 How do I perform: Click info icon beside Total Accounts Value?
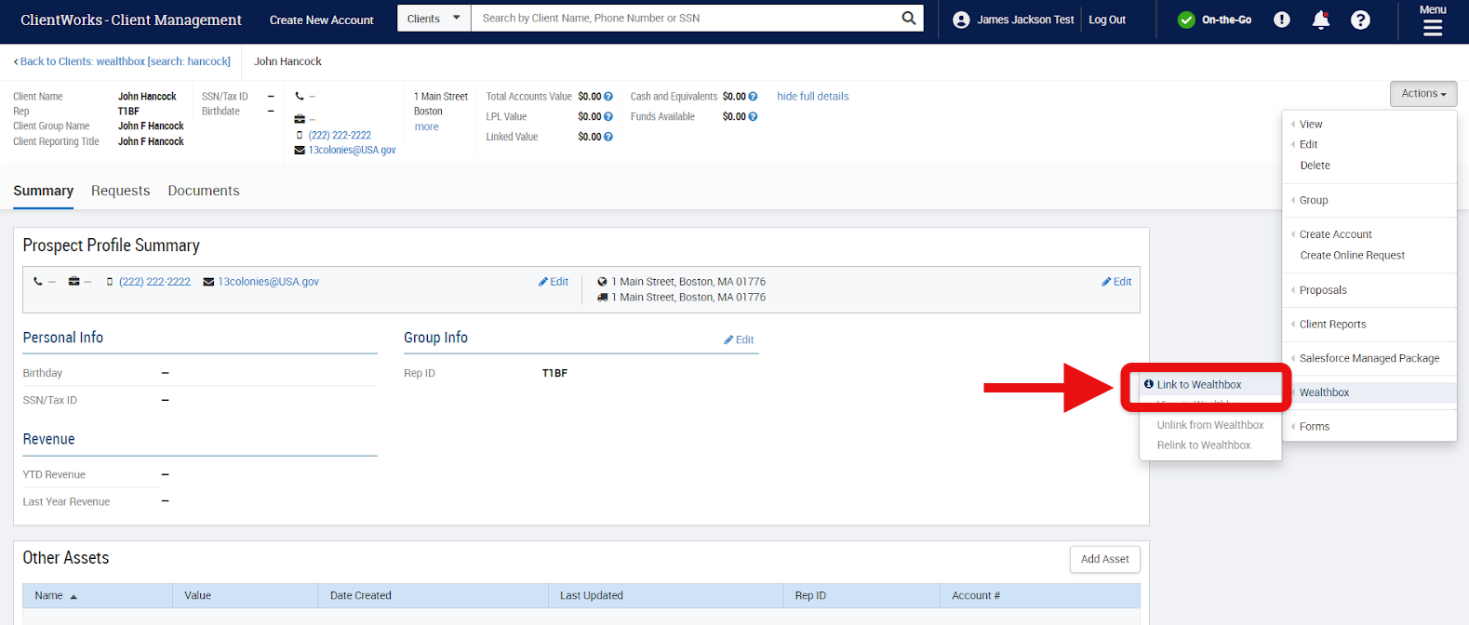coord(608,97)
